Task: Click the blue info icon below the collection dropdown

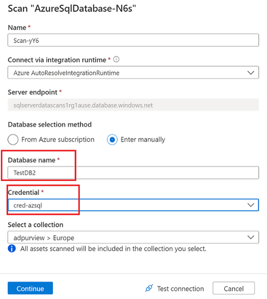Action: 12,249
